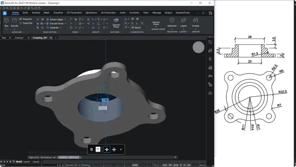This screenshot has width=296, height=167.
Task: Open the cloud panel in right sidebar
Action: [210, 93]
